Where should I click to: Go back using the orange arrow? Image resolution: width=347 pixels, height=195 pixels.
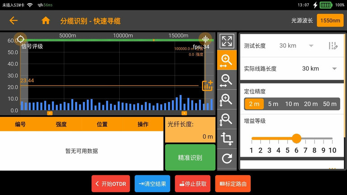[14, 21]
